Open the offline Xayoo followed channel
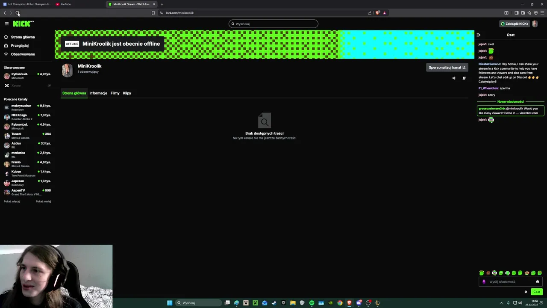The height and width of the screenshot is (308, 547). (x=27, y=86)
